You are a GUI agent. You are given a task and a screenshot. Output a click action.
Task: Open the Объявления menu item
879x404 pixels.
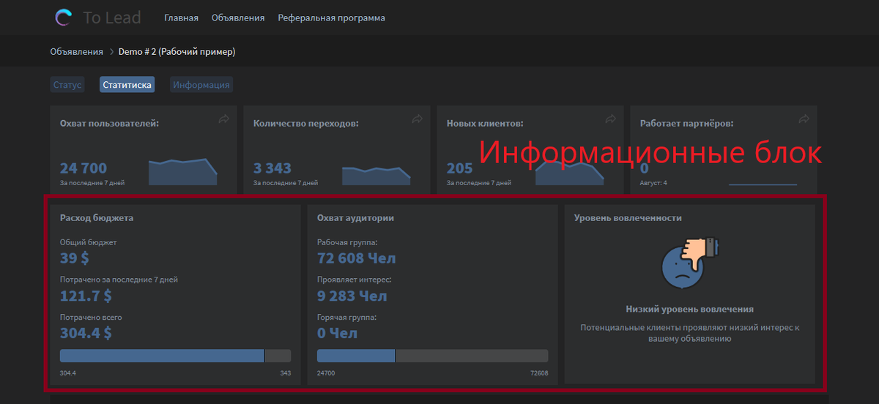(x=238, y=18)
